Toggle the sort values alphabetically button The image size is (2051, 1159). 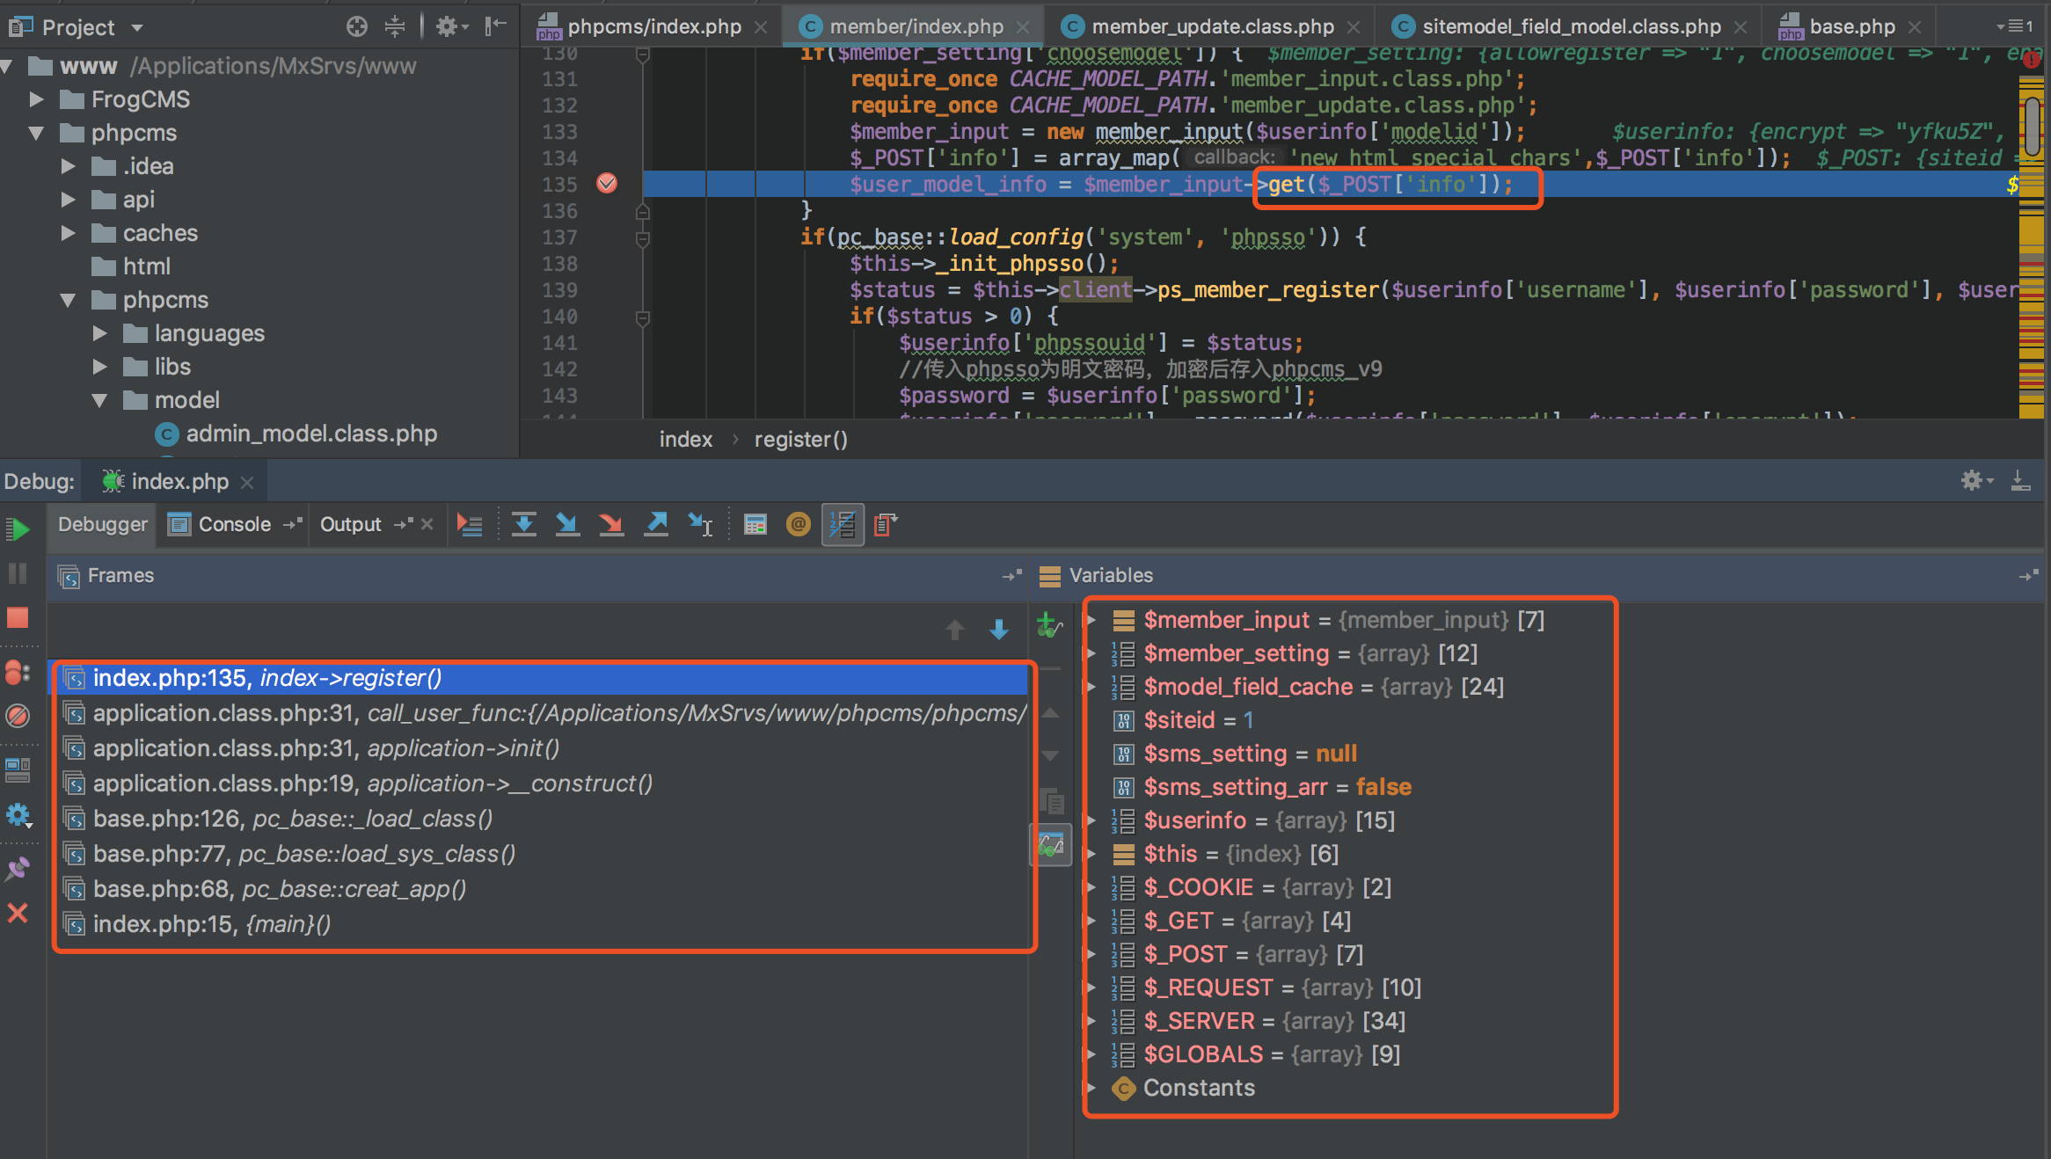pyautogui.click(x=843, y=525)
